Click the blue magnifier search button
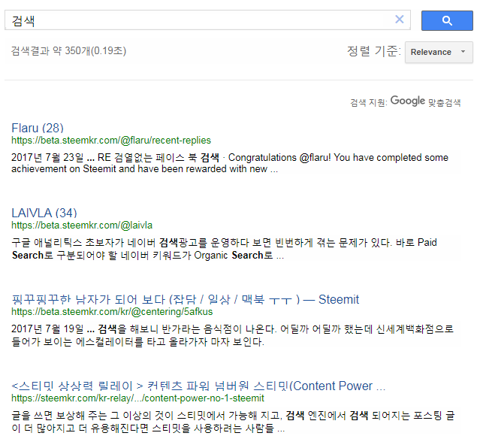This screenshot has height=442, width=480. pos(447,20)
